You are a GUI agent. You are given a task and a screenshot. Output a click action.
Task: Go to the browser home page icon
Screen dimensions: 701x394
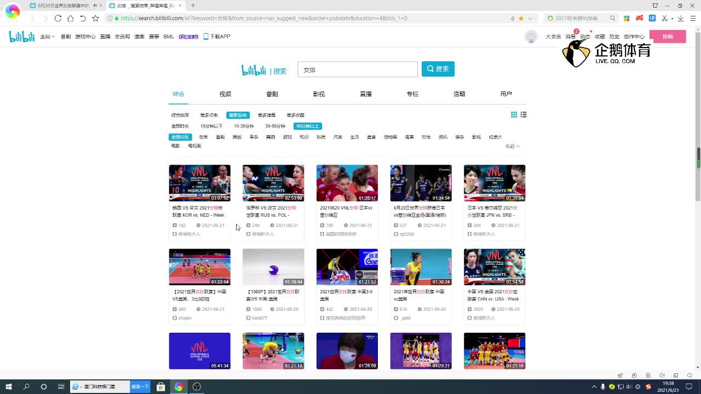pyautogui.click(x=71, y=18)
